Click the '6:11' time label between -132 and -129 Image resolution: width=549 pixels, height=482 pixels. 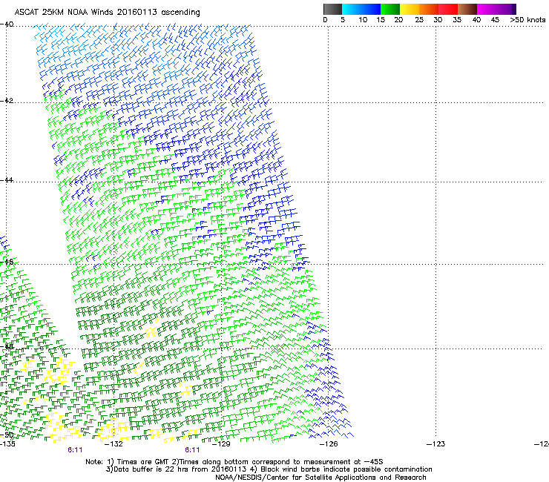coord(192,450)
